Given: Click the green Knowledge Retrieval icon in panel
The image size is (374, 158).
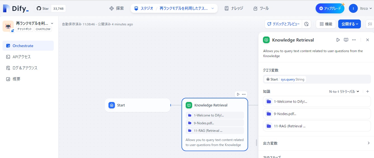Looking at the screenshot, I should pyautogui.click(x=266, y=40).
